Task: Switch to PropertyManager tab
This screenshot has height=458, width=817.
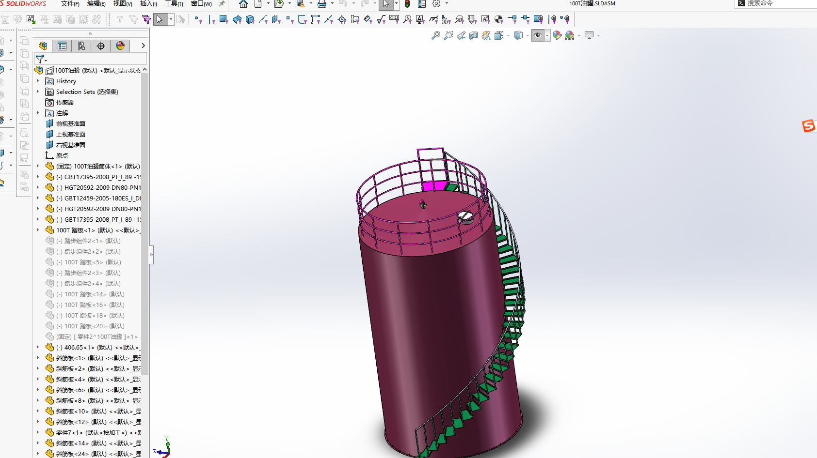Action: 62,46
